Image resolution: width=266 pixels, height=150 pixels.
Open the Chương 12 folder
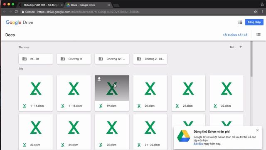(x=112, y=59)
